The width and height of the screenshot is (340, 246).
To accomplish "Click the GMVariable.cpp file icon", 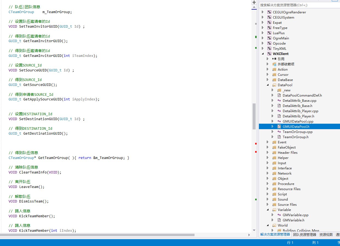I will point(279,215).
